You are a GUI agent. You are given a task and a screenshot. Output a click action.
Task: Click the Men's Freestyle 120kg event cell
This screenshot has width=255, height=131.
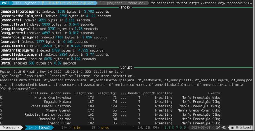(x=200, y=106)
